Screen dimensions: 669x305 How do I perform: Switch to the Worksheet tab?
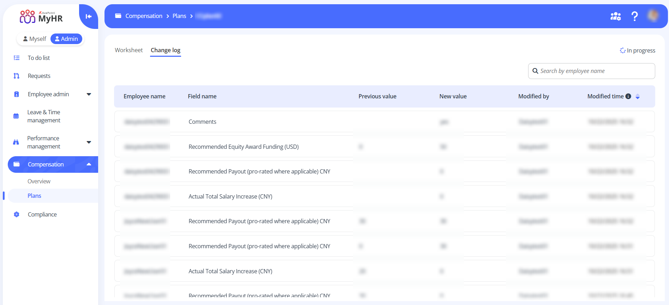pyautogui.click(x=129, y=50)
